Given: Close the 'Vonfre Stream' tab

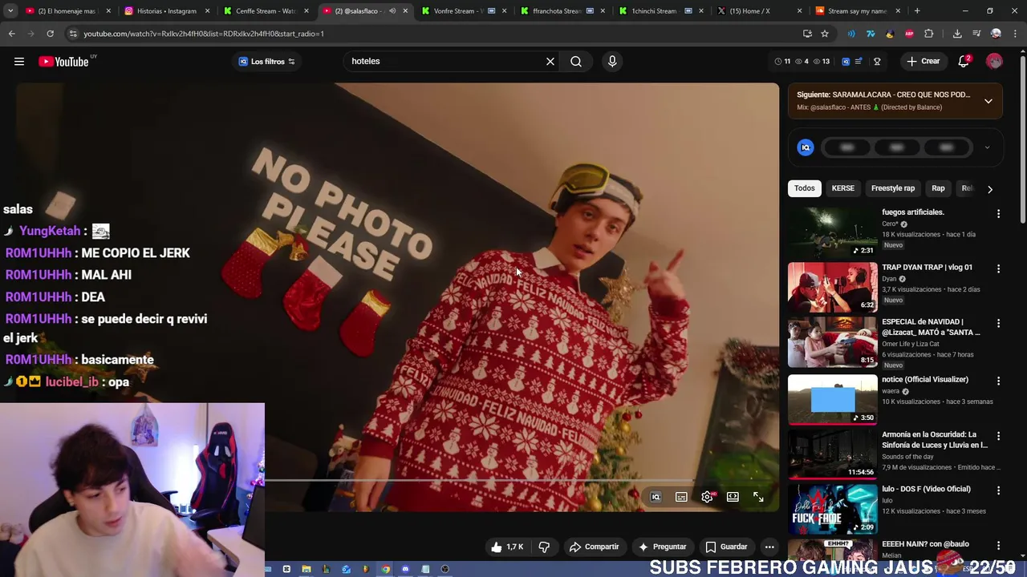Looking at the screenshot, I should click(504, 11).
